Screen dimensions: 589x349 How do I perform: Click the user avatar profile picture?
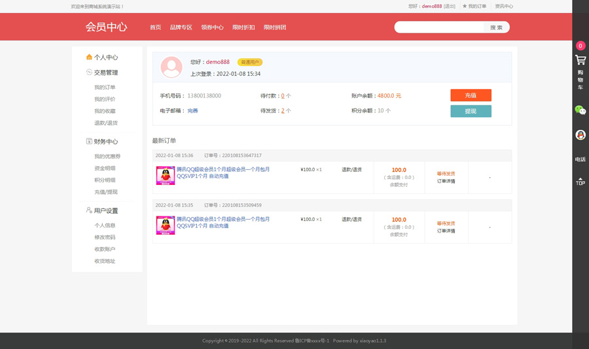point(171,67)
